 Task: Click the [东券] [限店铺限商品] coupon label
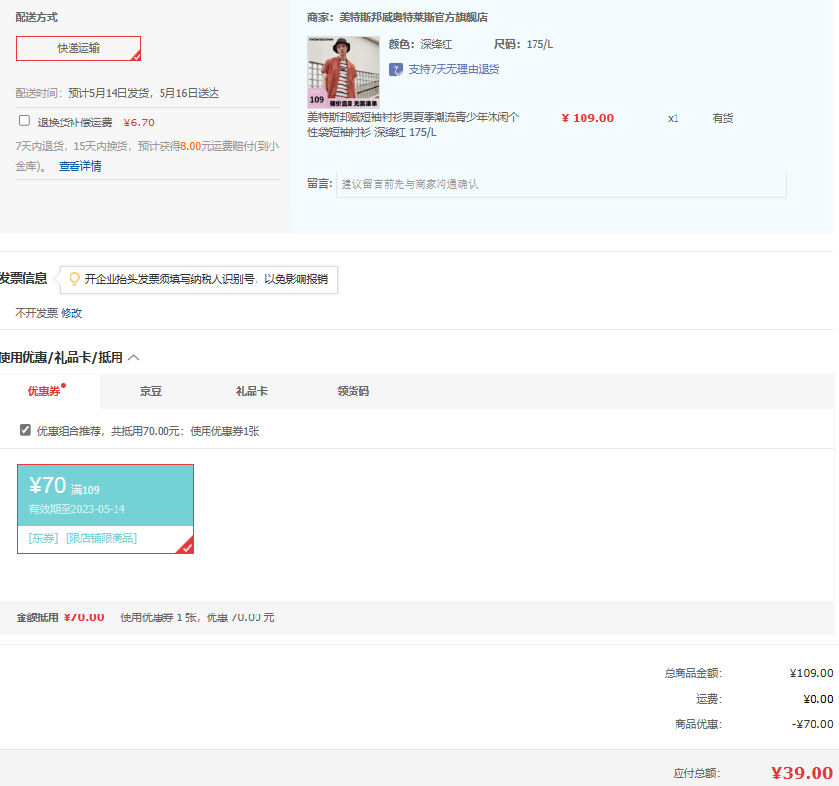coord(83,538)
